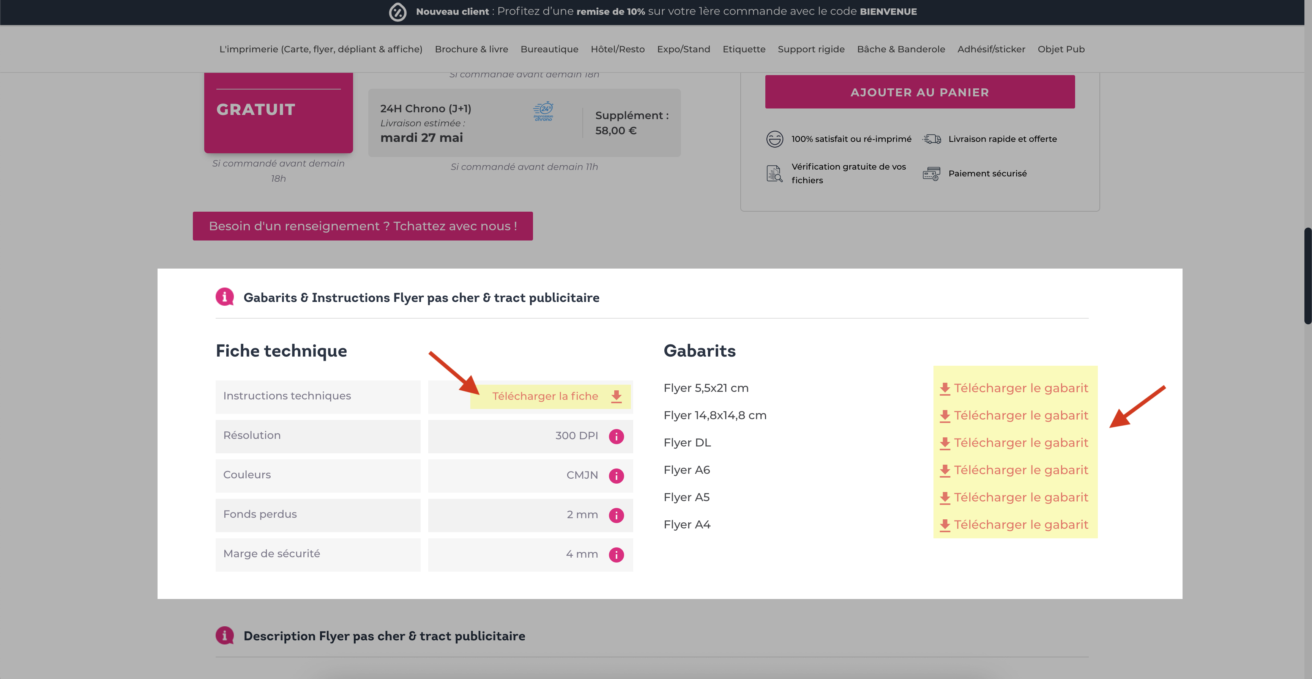Viewport: 1312px width, 679px height.
Task: Click the Résolution info icon
Action: click(616, 436)
